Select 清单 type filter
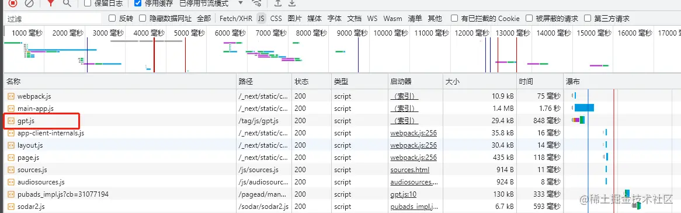This screenshot has width=681, height=213. point(415,18)
